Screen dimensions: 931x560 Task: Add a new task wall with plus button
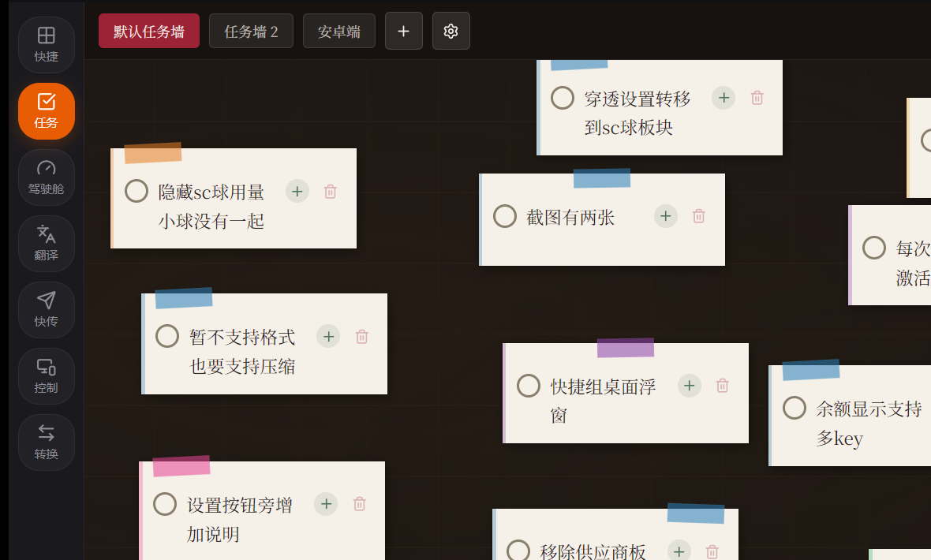(x=404, y=31)
